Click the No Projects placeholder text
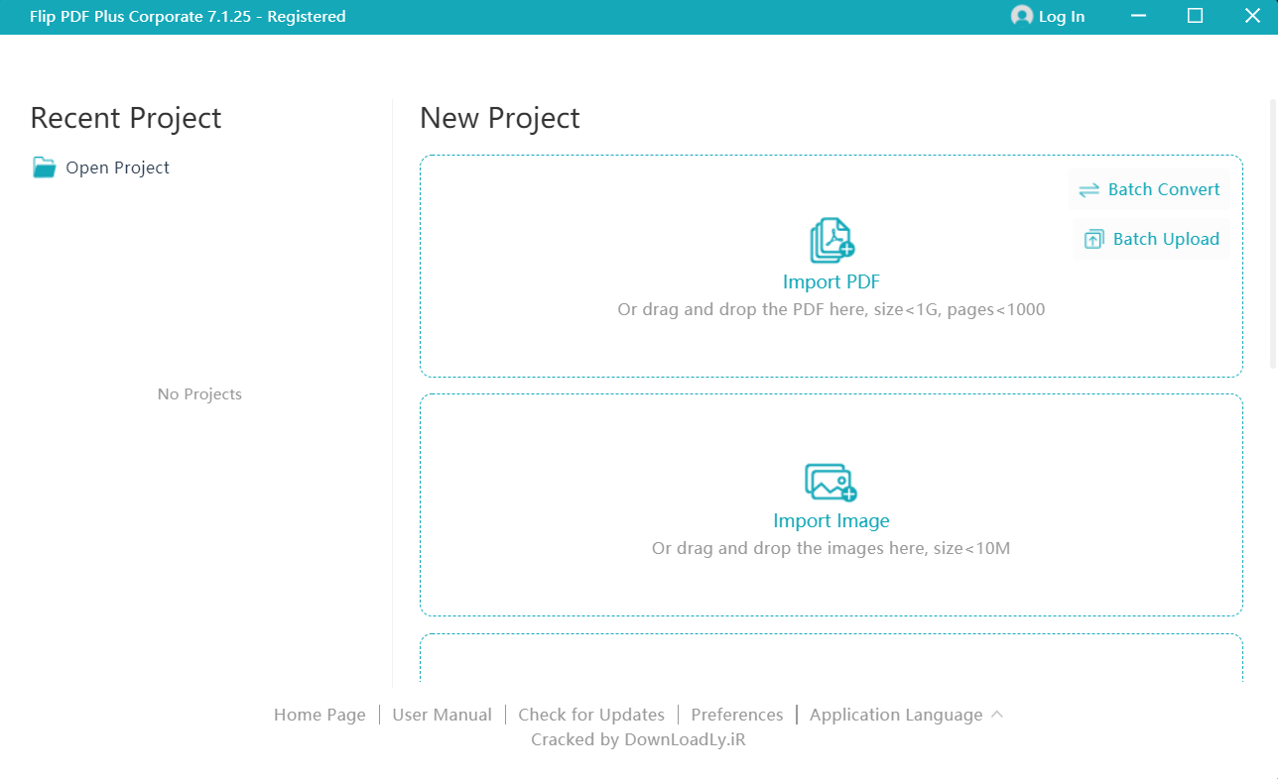The image size is (1278, 779). pyautogui.click(x=199, y=393)
